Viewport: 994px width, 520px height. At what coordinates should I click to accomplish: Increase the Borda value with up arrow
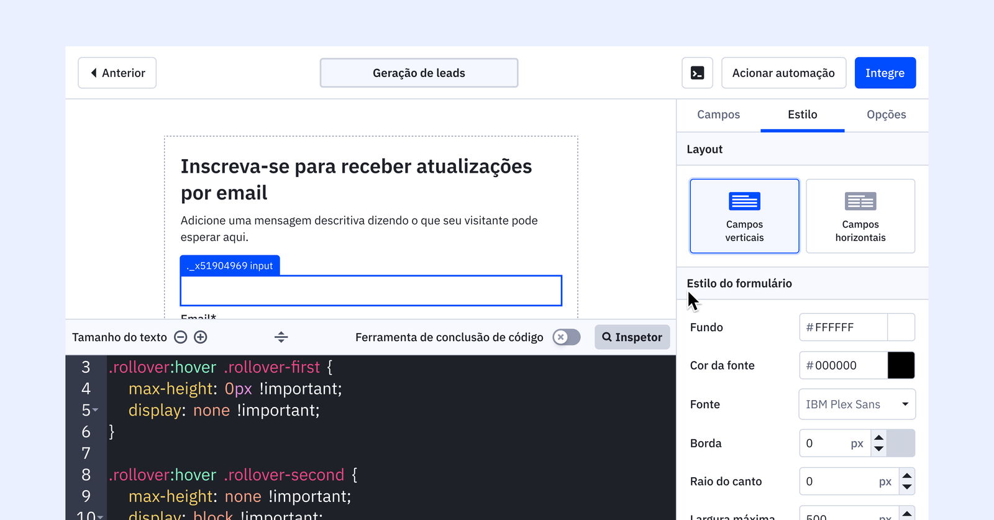(x=878, y=438)
